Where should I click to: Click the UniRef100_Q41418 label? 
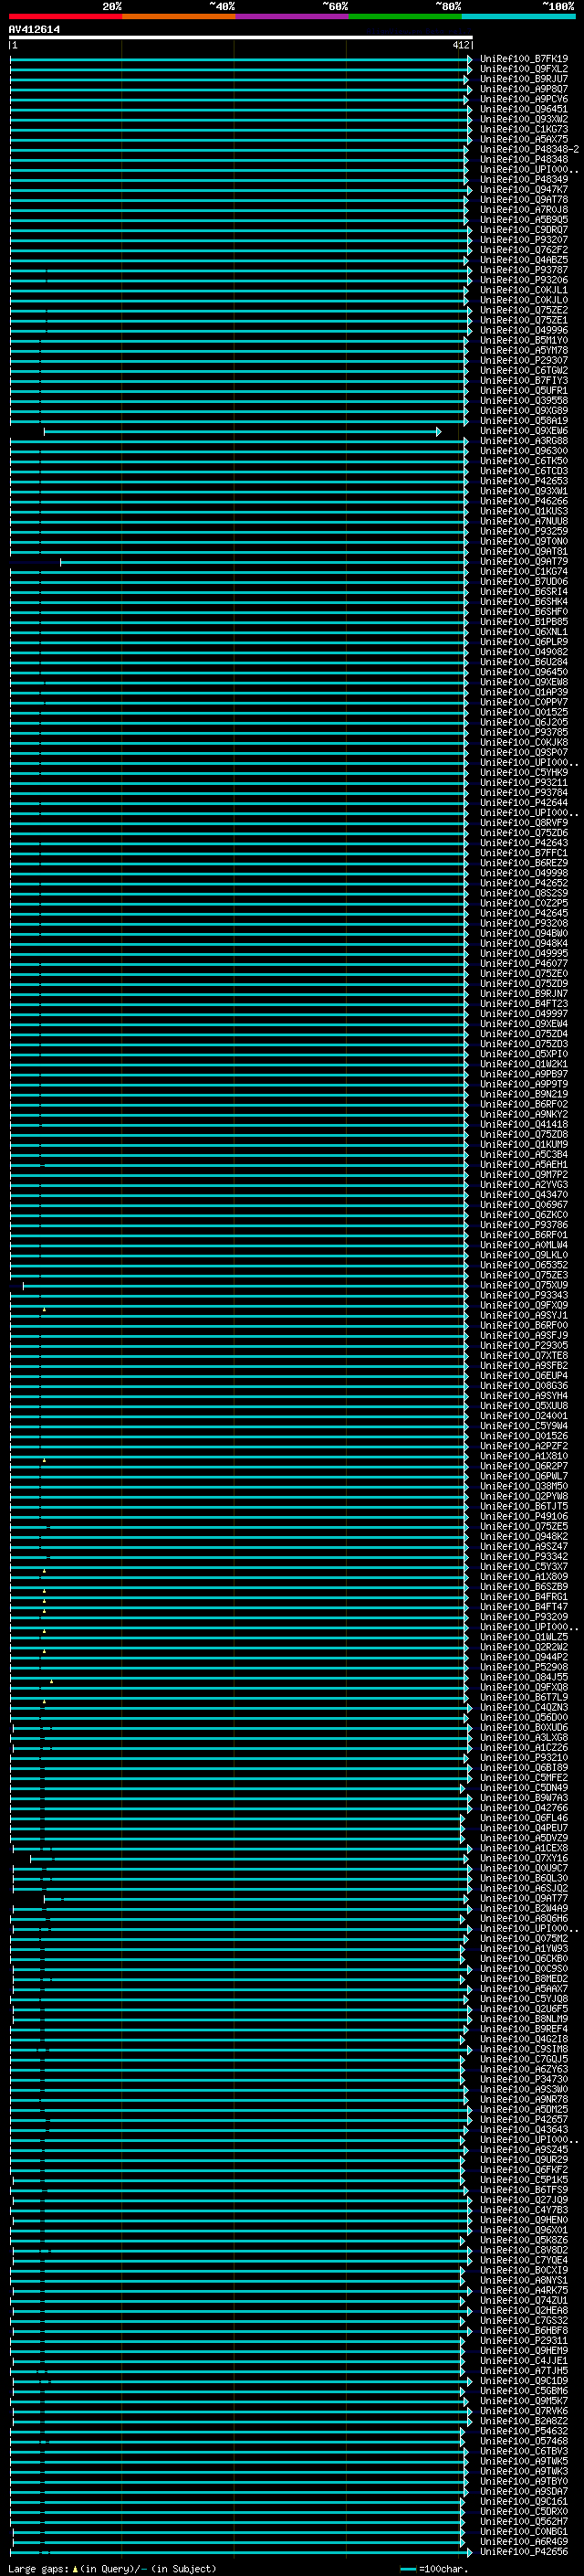point(523,1124)
